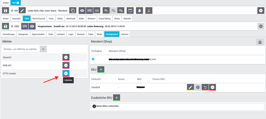The height and width of the screenshot is (119, 266).
Task: Click the barcode icon next to ID 1002
Action: (x=25, y=26)
